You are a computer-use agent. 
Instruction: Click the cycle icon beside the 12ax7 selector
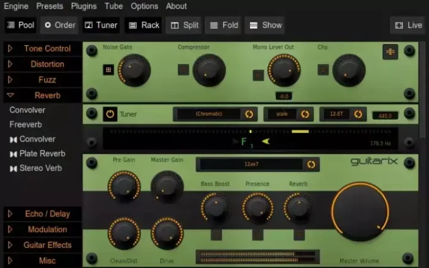click(311, 164)
